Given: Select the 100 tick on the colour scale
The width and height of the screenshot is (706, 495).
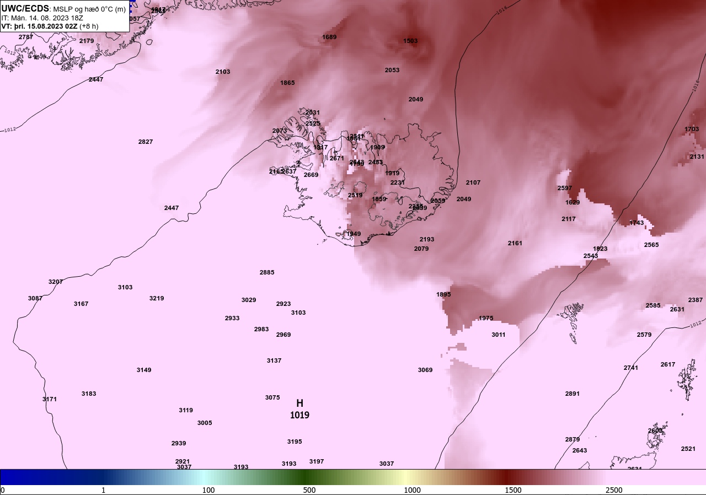Looking at the screenshot, I should tap(208, 490).
